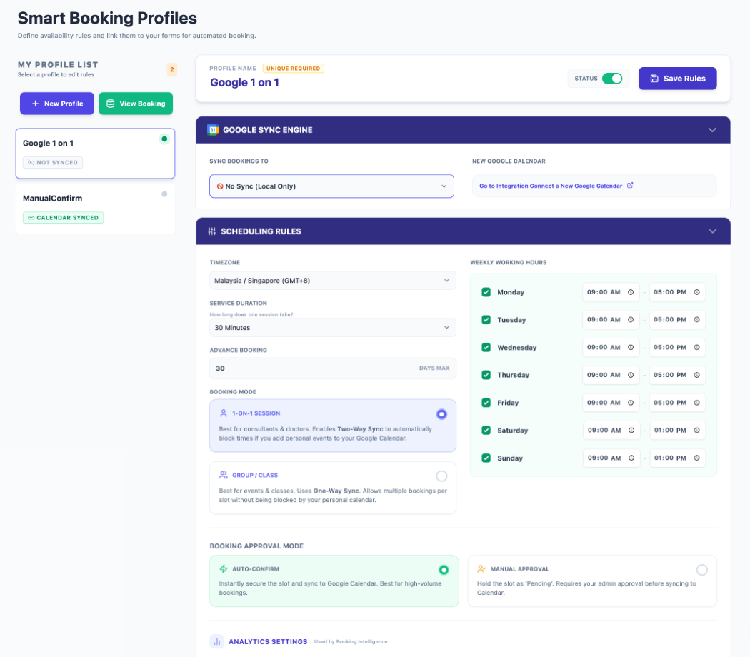The width and height of the screenshot is (750, 657).
Task: Click the save icon on Save Rules button
Action: [x=654, y=79]
